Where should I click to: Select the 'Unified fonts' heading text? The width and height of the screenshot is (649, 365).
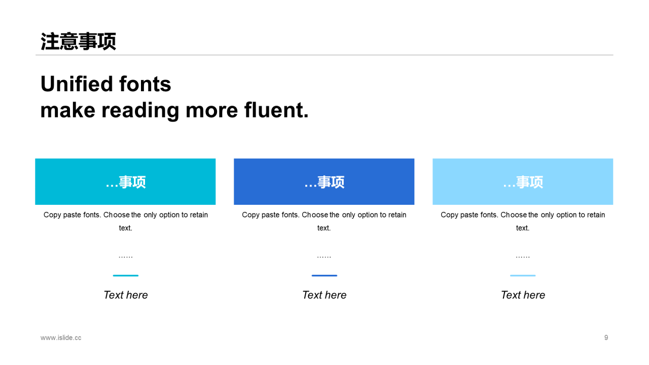coord(106,84)
